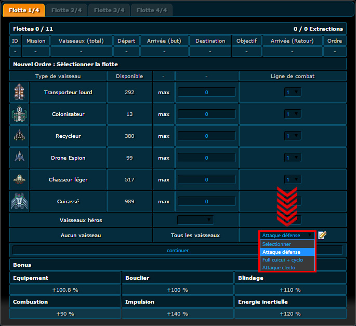This screenshot has width=356, height=326.
Task: Open combat line dropdown for Transporteur lourd
Action: pyautogui.click(x=293, y=93)
